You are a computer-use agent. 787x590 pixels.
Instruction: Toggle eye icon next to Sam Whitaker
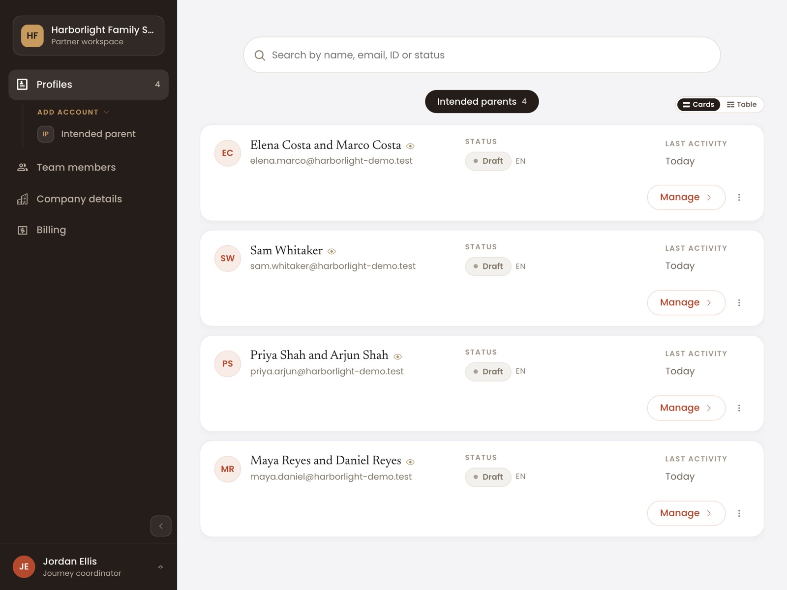coord(332,251)
